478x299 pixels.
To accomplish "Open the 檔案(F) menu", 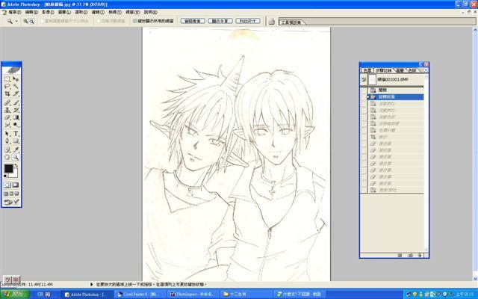I will click(14, 12).
